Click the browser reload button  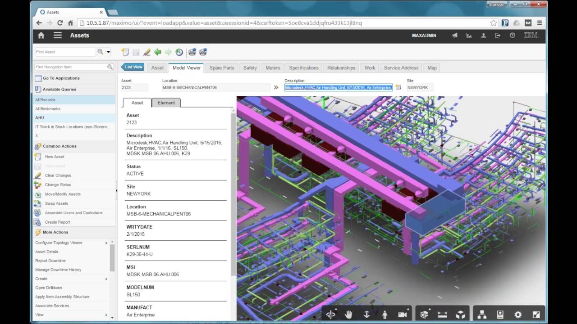(60, 22)
